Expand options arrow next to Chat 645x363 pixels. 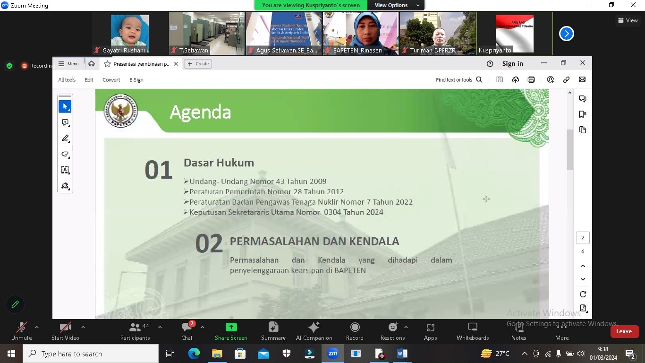203,327
